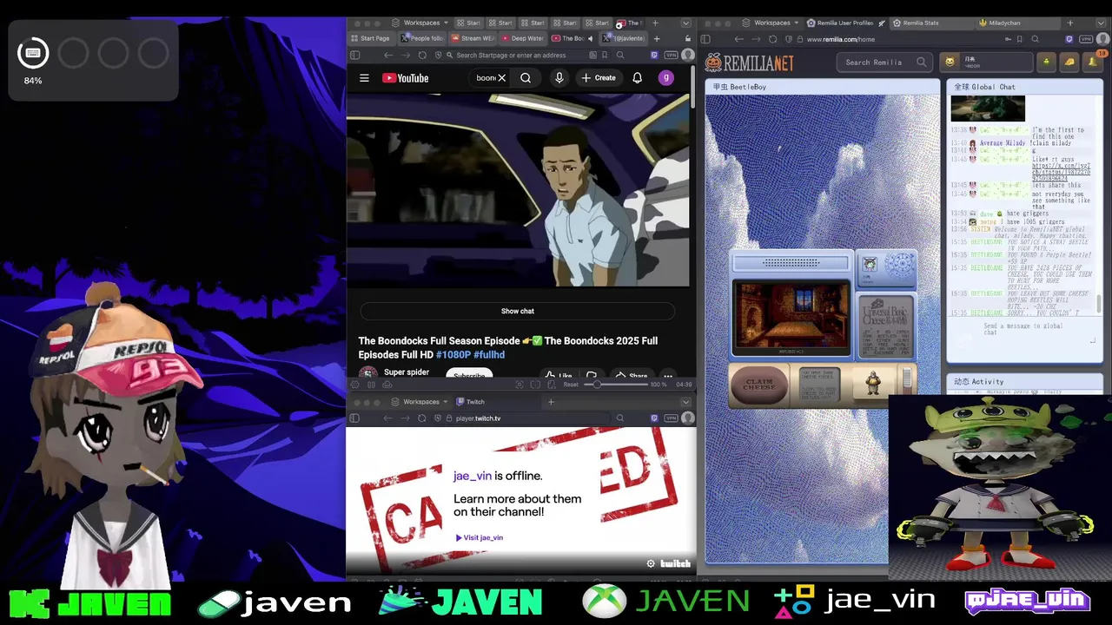The width and height of the screenshot is (1112, 625).
Task: Switch to (@javiente) X tab
Action: click(x=624, y=38)
